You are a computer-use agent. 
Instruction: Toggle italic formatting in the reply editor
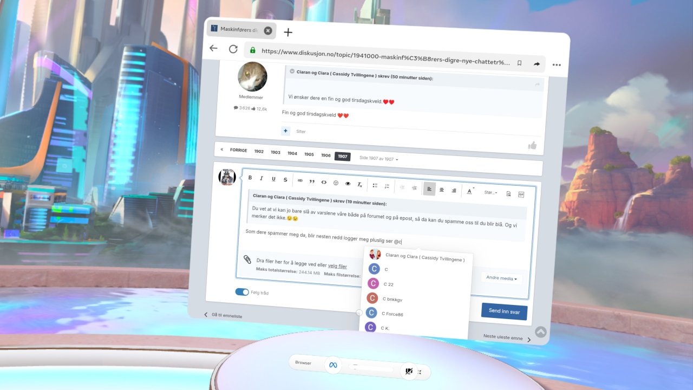point(261,179)
